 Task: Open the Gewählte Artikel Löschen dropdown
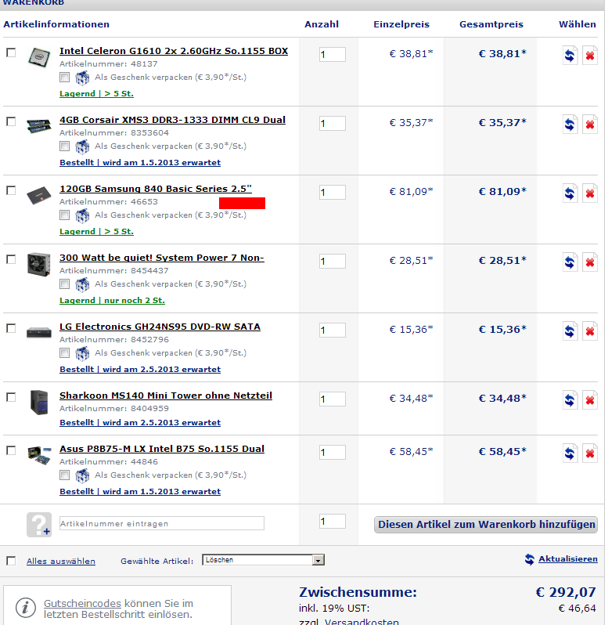[263, 560]
